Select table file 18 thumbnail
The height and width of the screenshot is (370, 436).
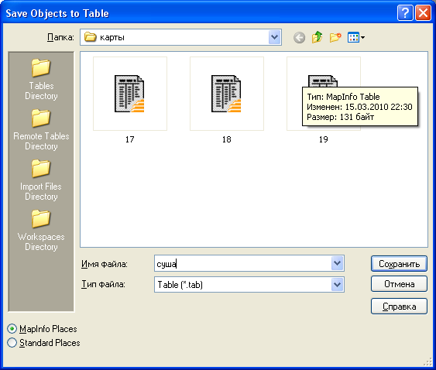[227, 94]
